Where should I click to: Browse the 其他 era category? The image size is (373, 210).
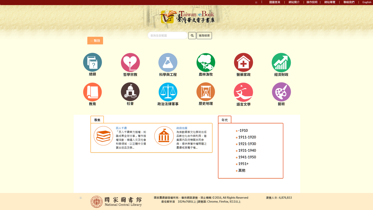[x=242, y=171]
